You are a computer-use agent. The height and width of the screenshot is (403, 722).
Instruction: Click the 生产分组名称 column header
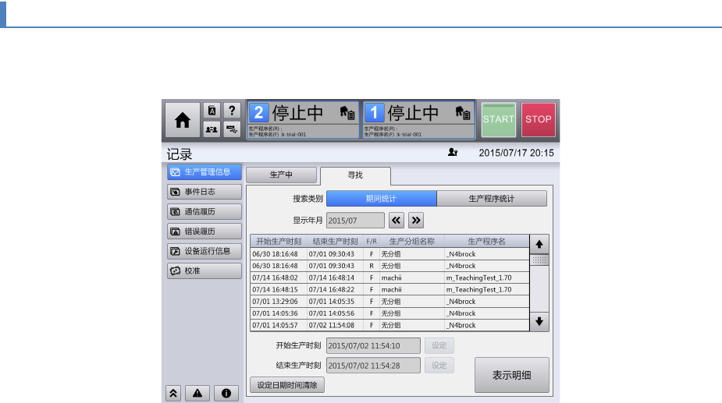(412, 242)
